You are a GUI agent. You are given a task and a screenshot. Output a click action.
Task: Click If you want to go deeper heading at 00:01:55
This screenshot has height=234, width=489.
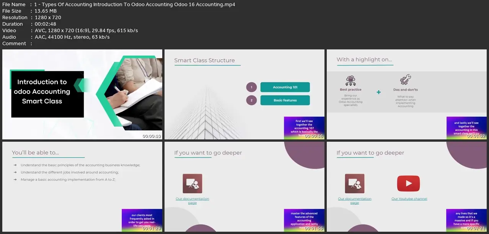click(x=208, y=153)
